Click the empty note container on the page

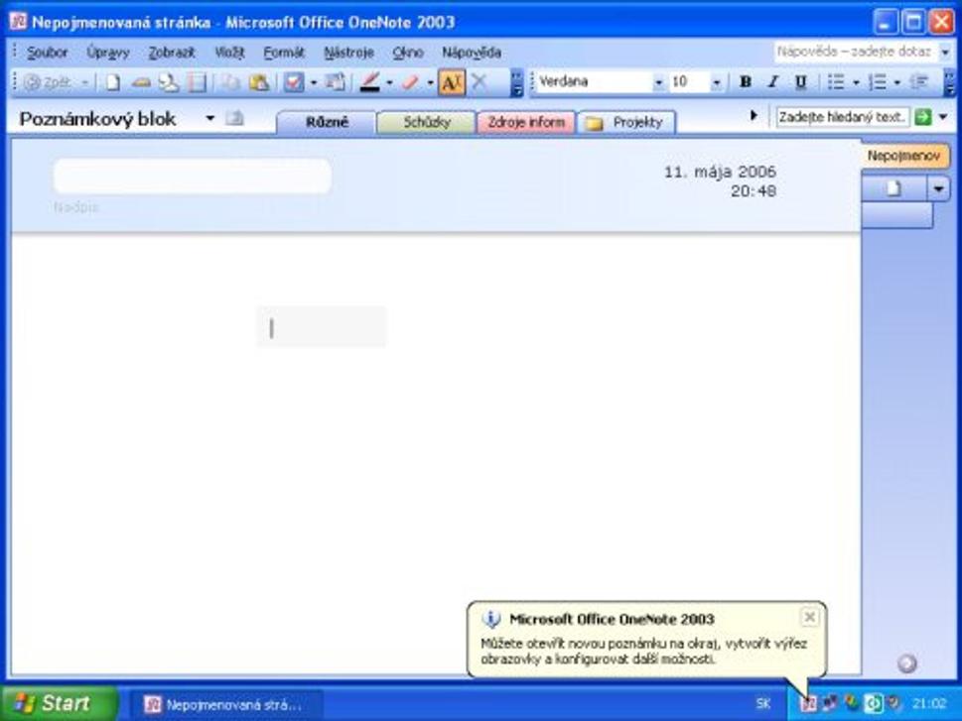click(322, 327)
